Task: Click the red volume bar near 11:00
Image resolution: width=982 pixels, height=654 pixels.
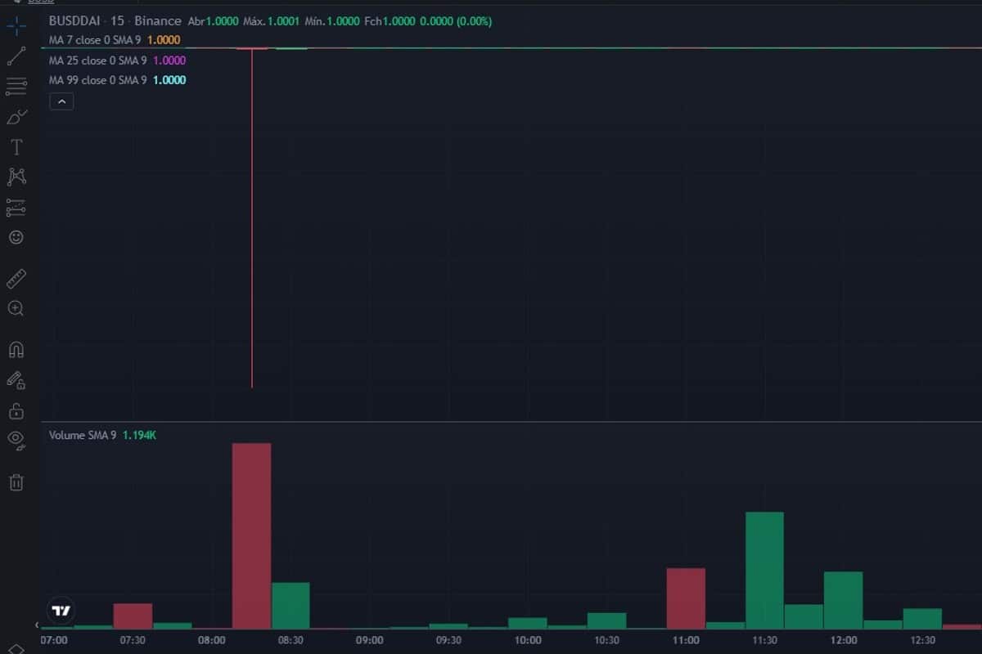Action: point(686,598)
